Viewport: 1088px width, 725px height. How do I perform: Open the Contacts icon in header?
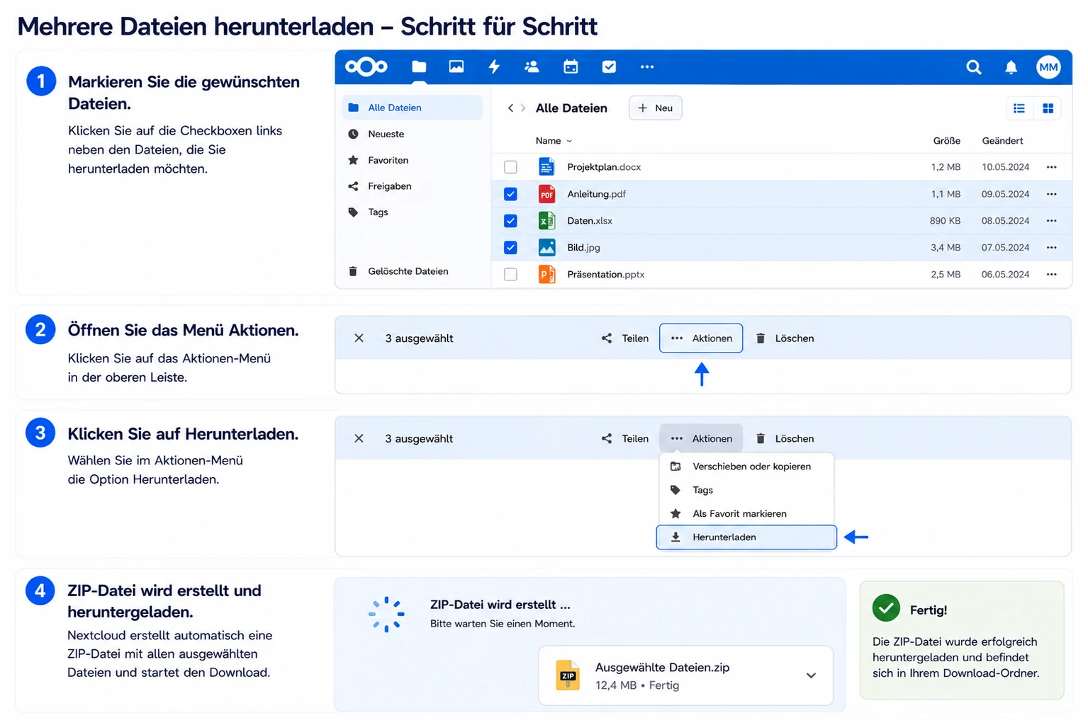(x=532, y=67)
